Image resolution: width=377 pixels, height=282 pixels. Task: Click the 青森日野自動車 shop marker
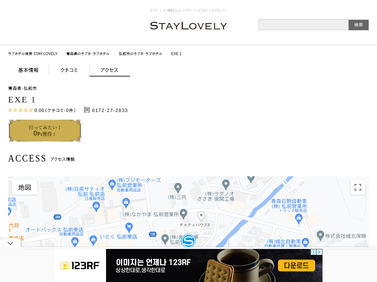pyautogui.click(x=299, y=219)
